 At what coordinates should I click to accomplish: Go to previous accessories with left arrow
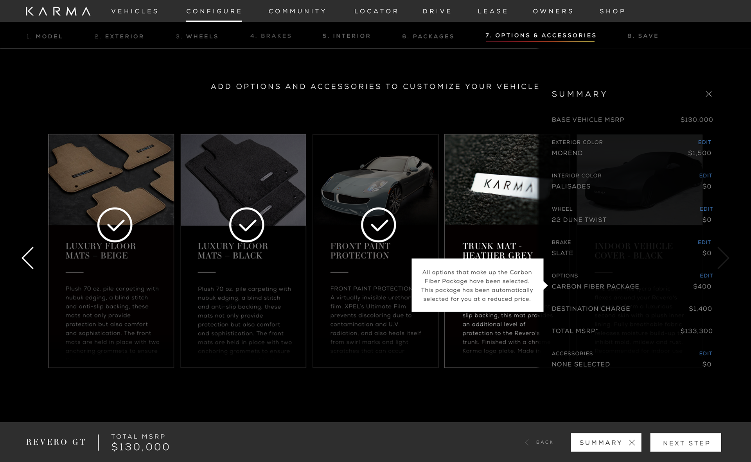(x=28, y=258)
